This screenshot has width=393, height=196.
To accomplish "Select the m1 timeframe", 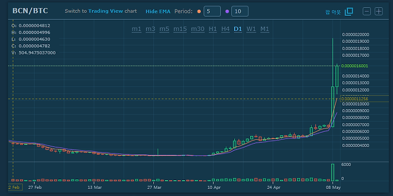I will coord(136,29).
